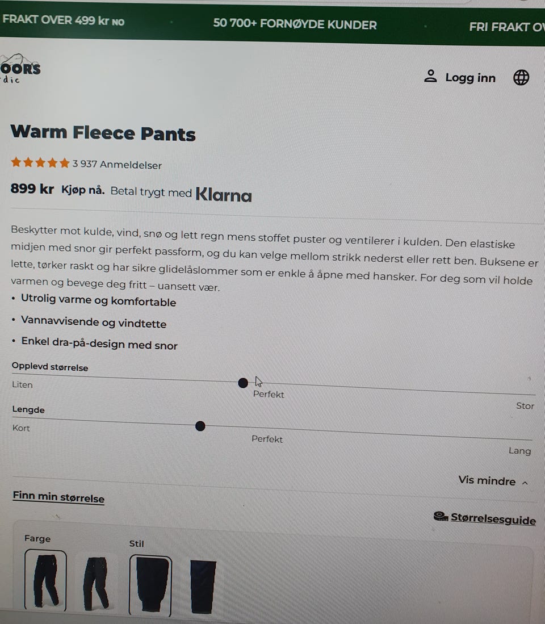
Task: Collapse details with the Vis mindre chevron
Action: pyautogui.click(x=525, y=483)
